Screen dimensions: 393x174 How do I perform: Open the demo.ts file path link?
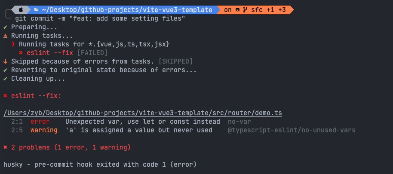point(143,113)
